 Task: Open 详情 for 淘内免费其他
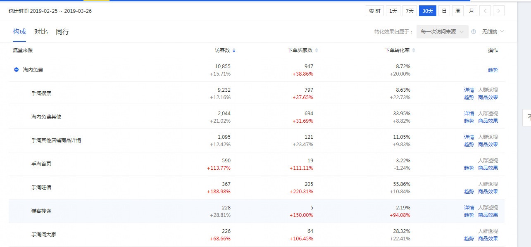[x=469, y=113]
